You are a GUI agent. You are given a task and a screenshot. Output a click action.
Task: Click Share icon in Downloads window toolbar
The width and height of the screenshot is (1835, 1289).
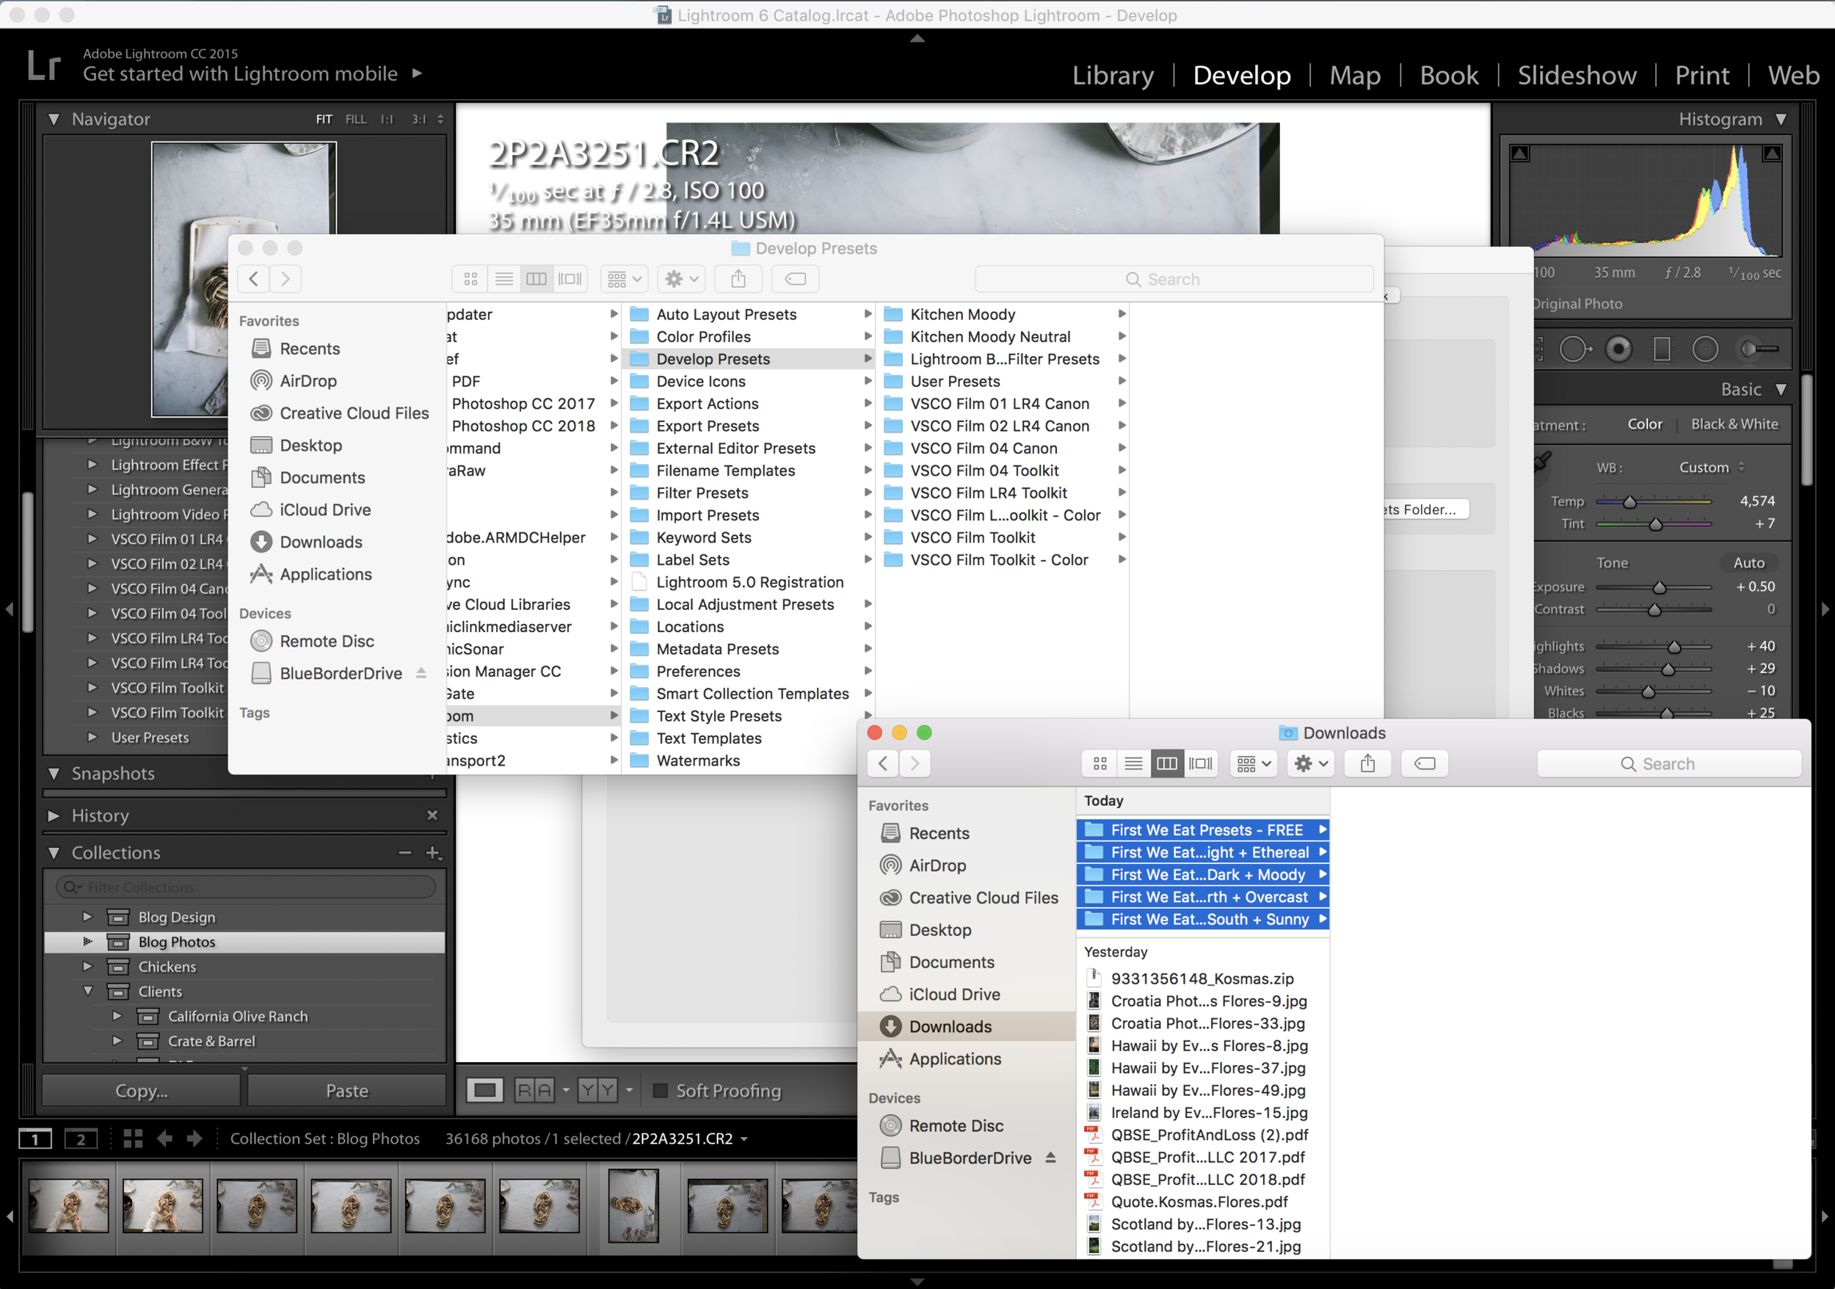click(x=1367, y=763)
